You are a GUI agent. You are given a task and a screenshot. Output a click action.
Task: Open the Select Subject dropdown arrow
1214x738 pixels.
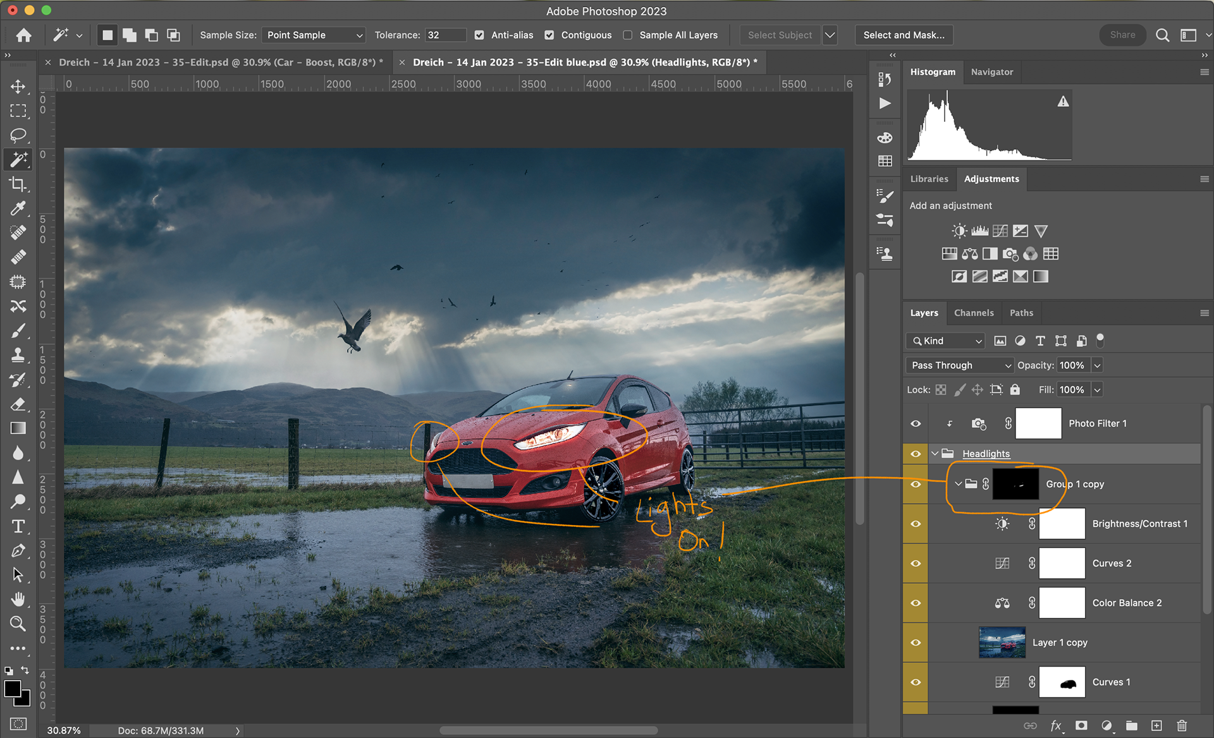click(830, 35)
